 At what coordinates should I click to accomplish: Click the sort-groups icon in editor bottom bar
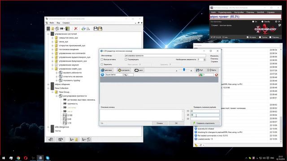74,140
